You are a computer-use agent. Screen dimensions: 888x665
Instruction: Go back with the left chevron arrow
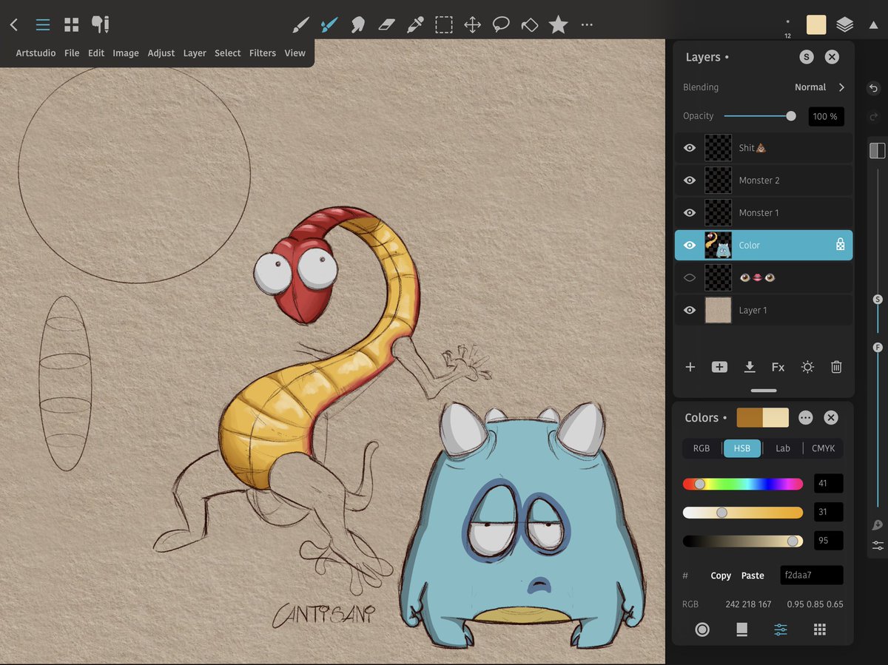click(13, 24)
